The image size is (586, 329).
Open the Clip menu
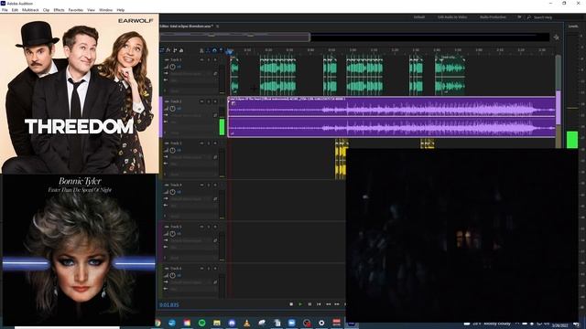coord(46,10)
